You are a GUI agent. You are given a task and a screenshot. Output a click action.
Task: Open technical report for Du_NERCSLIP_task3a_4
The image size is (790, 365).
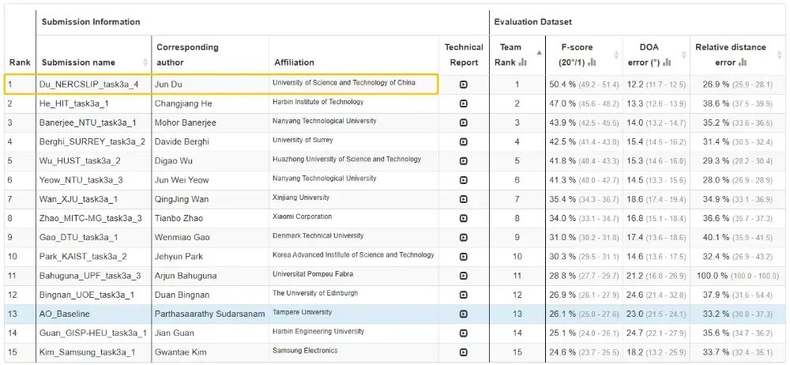(463, 84)
